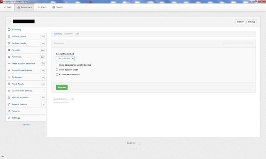The width and height of the screenshot is (266, 159).
Task: Click the X icon beside business name
Action: pos(10,22)
